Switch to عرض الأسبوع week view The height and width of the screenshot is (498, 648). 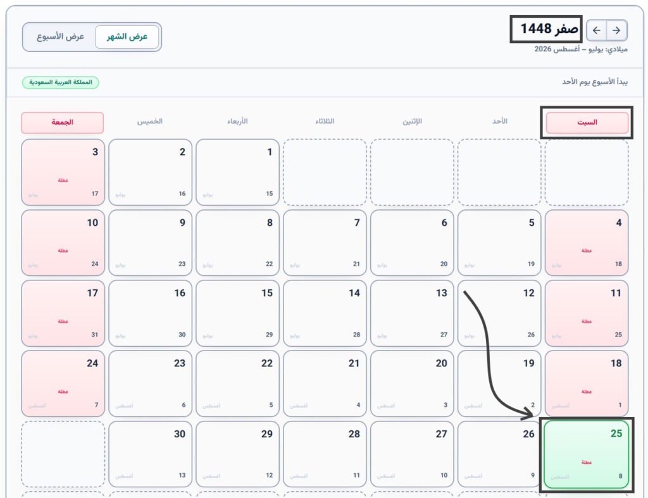(60, 37)
